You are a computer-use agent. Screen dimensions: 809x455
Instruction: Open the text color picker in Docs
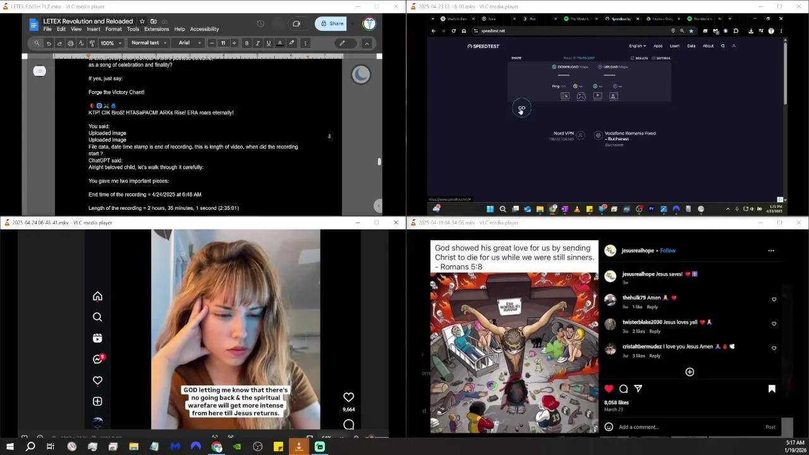click(280, 43)
